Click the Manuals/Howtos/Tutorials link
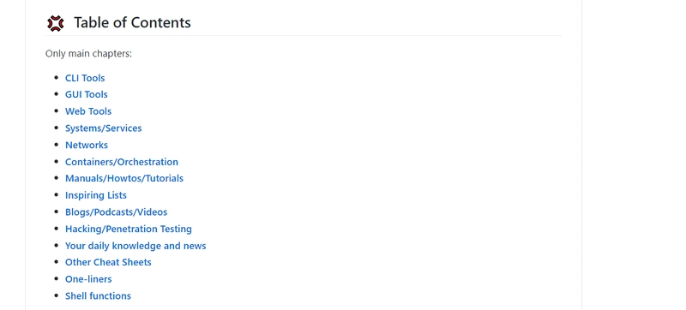 click(x=124, y=179)
